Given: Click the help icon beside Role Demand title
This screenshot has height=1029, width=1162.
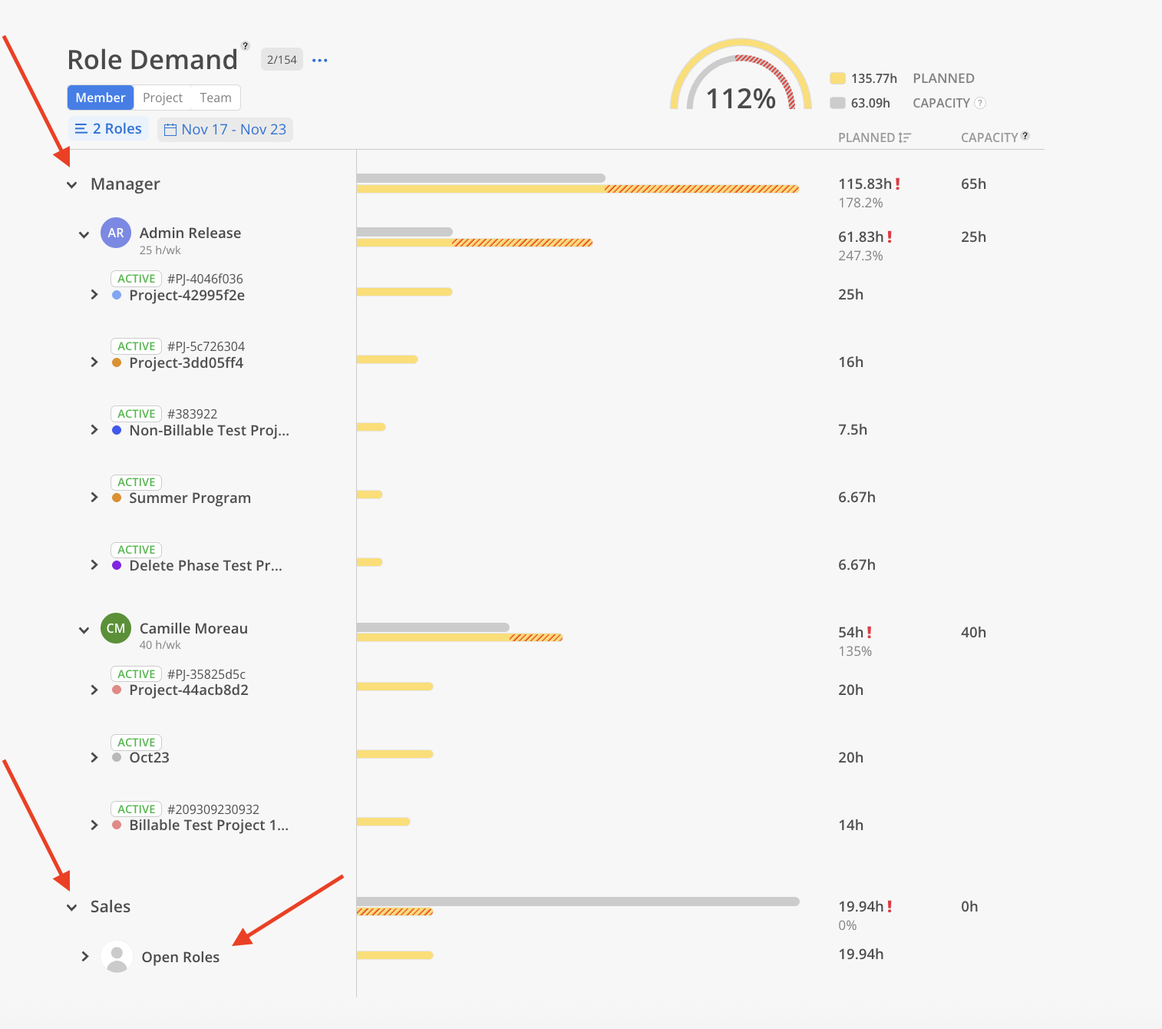Looking at the screenshot, I should coord(246,46).
